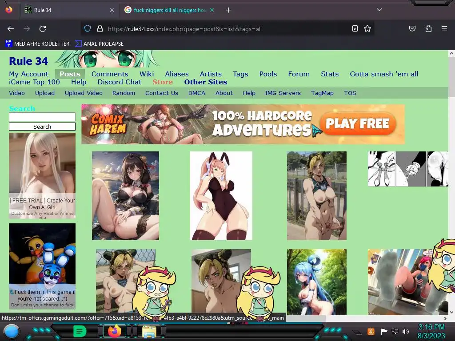
Task: Click the Help link next to IMG Servers
Action: (x=249, y=93)
